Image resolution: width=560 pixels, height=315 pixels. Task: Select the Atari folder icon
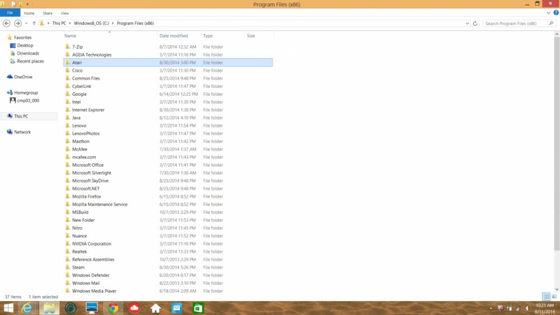(68, 63)
